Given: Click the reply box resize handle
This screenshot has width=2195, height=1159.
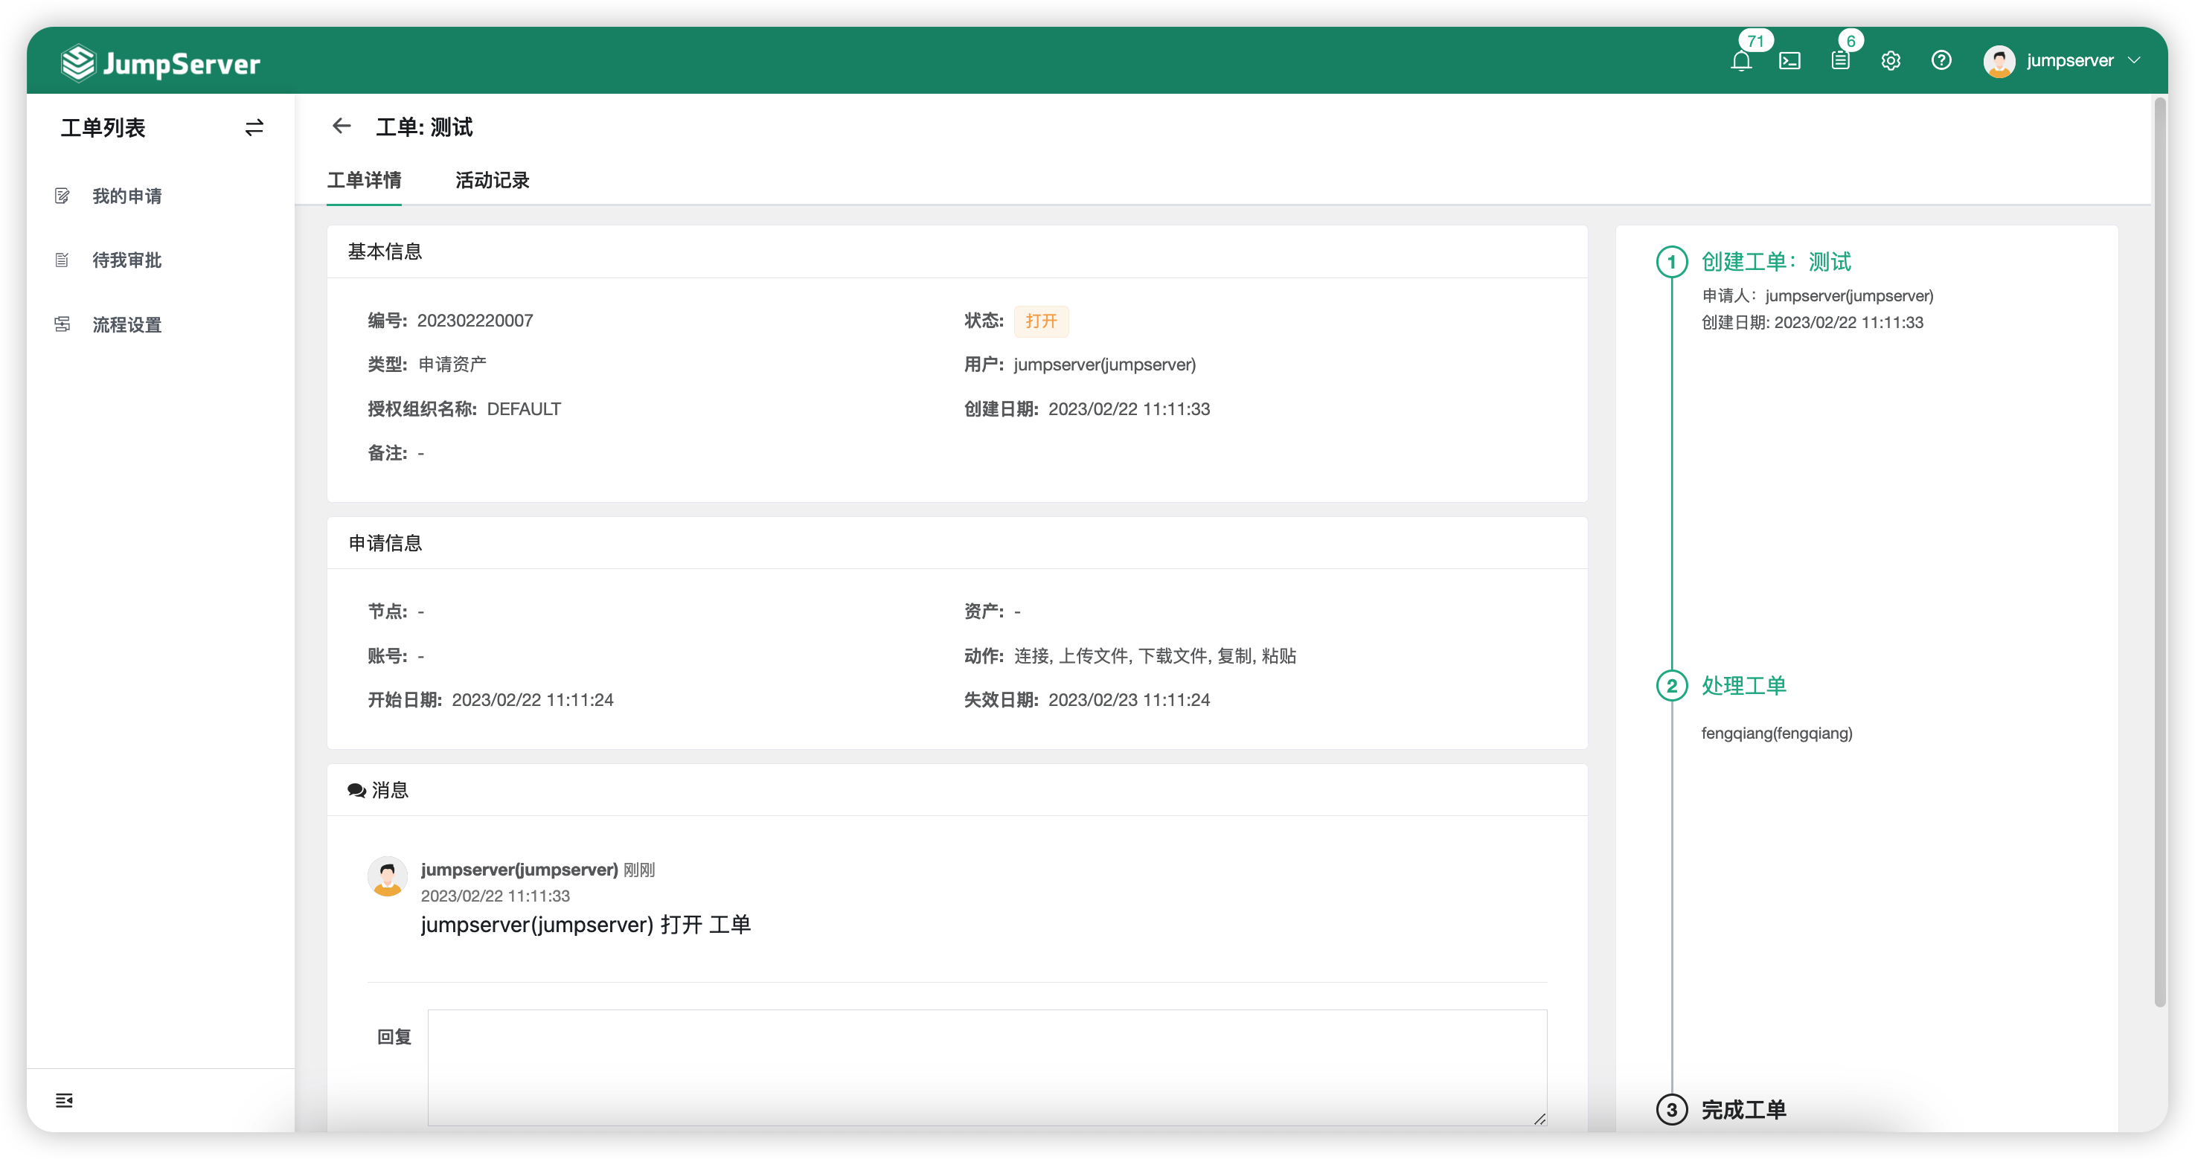Looking at the screenshot, I should 1539,1119.
